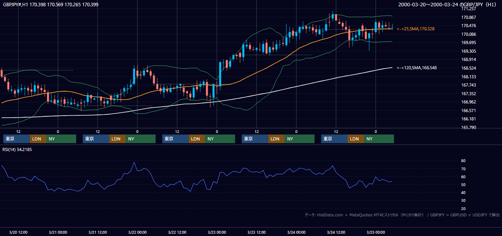This screenshot has width=502, height=236.
Task: Click price axis label 170.867
Action: click(x=468, y=17)
